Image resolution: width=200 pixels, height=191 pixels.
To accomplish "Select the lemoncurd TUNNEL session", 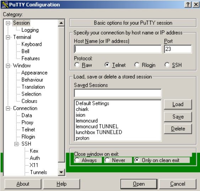I will click(97, 127).
